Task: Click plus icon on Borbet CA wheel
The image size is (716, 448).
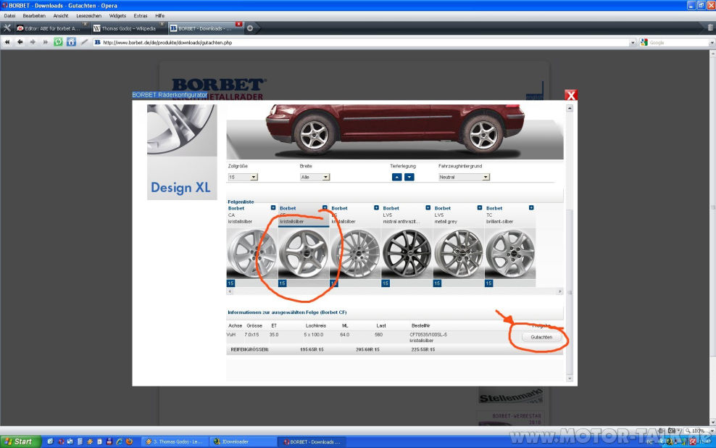Action: coord(273,208)
